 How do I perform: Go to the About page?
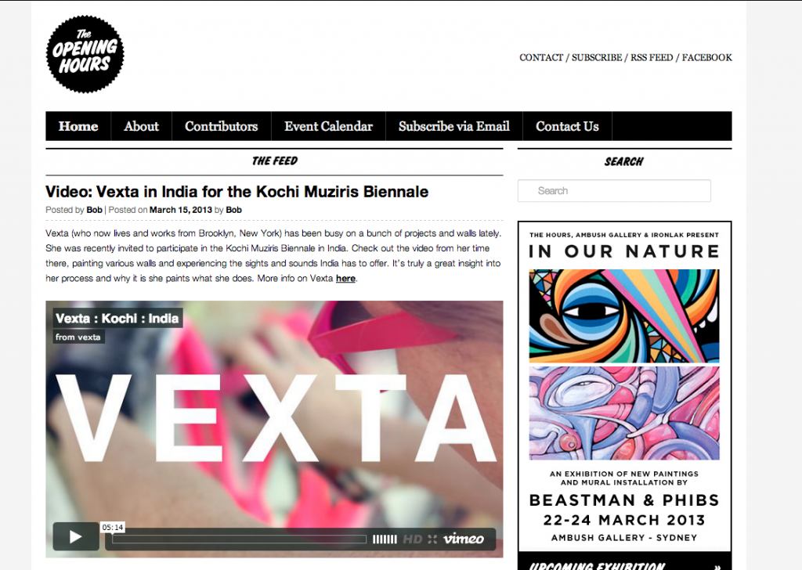point(141,126)
